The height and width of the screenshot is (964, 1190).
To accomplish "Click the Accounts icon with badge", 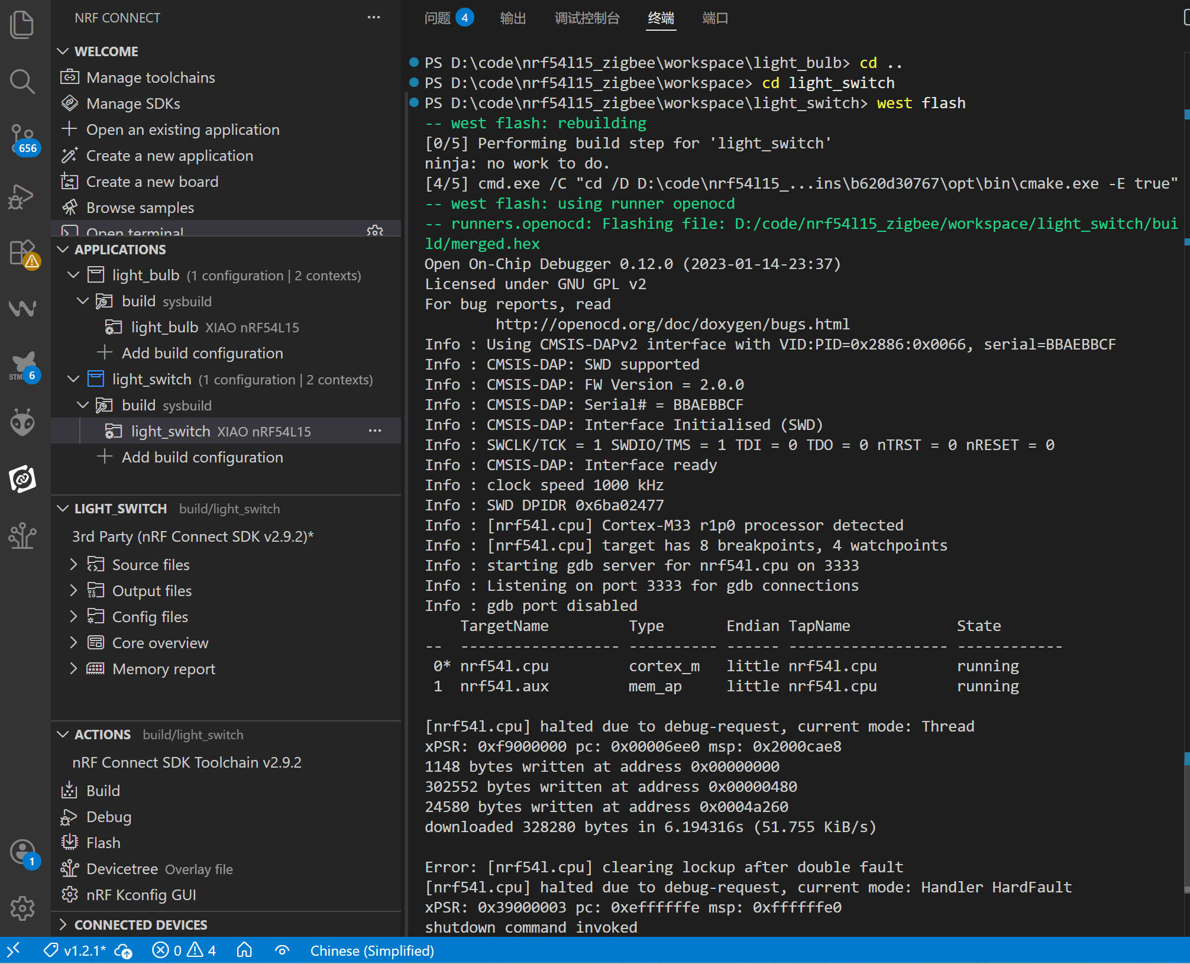I will pyautogui.click(x=22, y=852).
